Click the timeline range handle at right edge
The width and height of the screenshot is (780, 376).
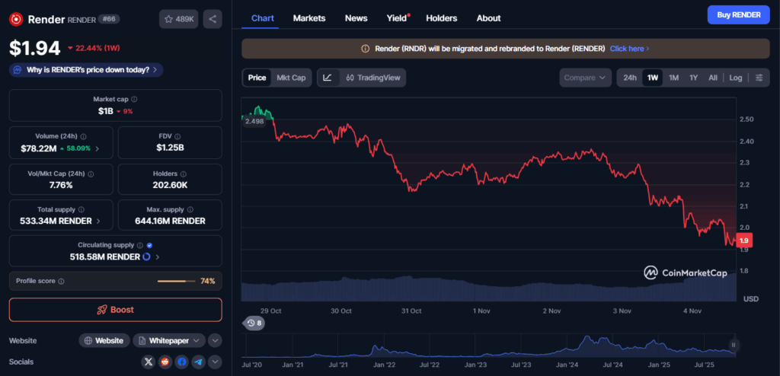[x=734, y=345]
